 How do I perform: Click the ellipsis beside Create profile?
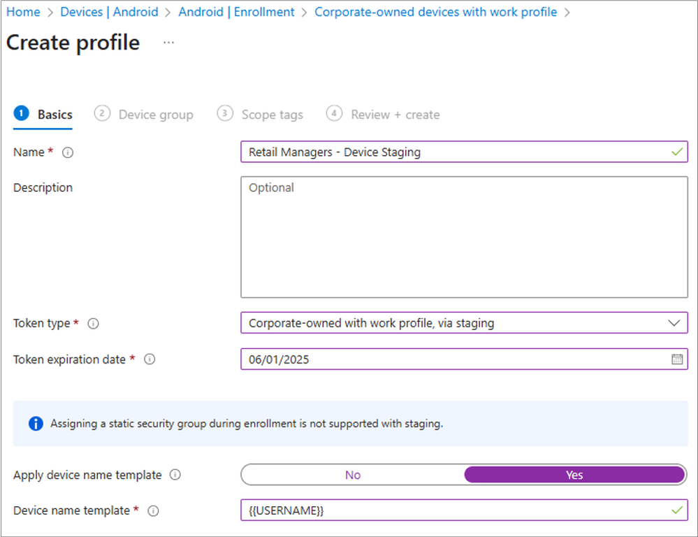[168, 43]
